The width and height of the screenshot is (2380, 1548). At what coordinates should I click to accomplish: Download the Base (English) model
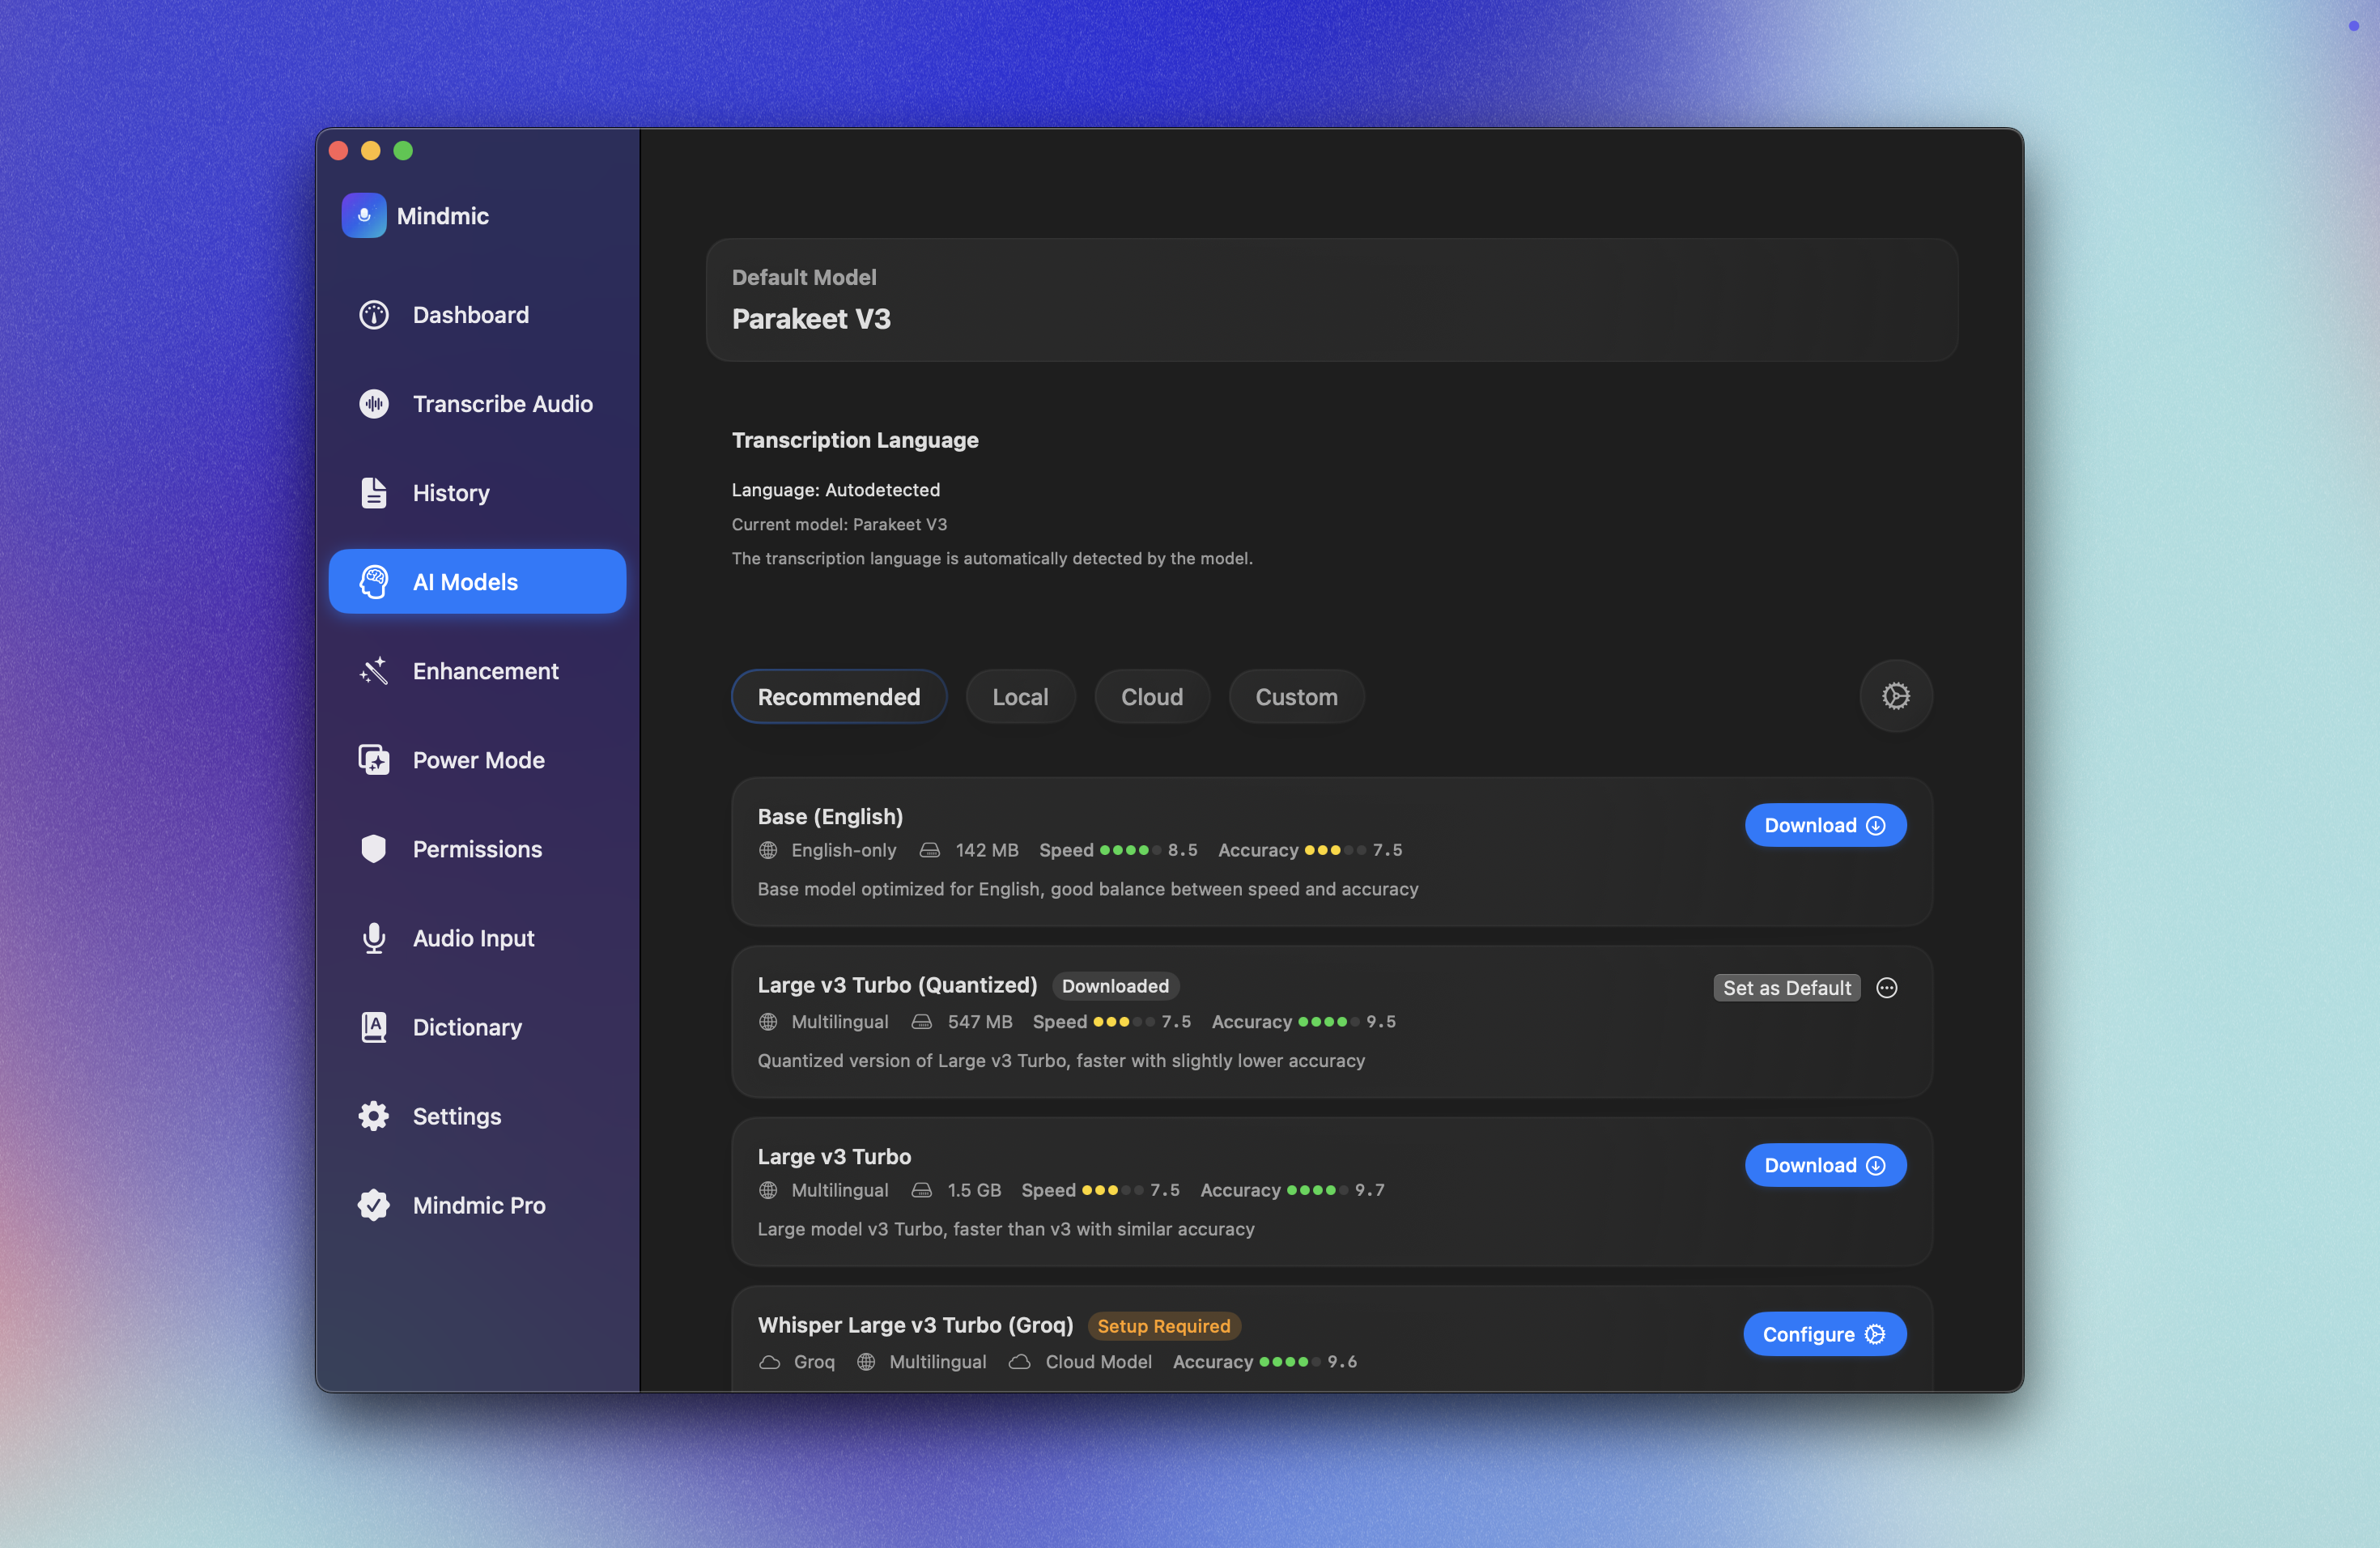1824,825
